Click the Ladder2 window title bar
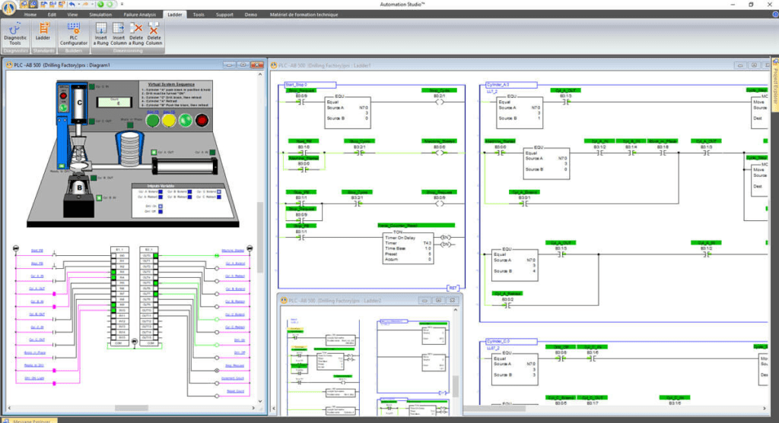 click(370, 301)
